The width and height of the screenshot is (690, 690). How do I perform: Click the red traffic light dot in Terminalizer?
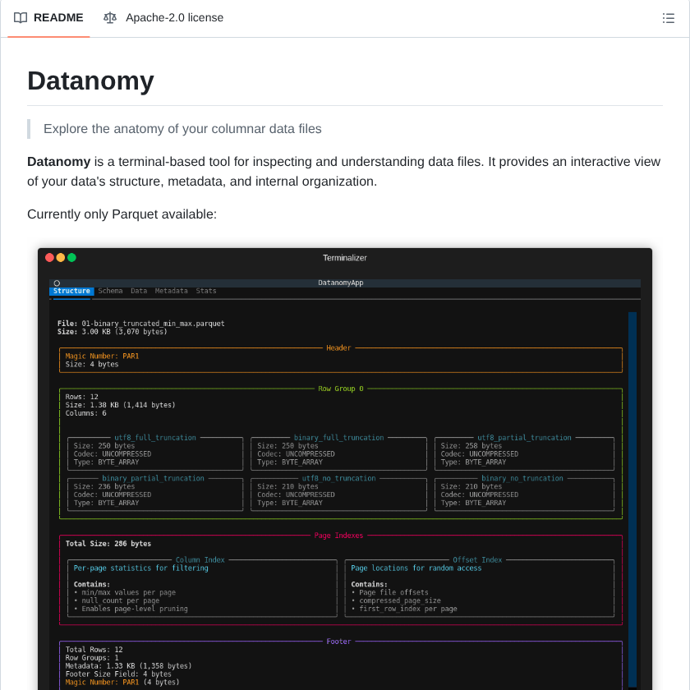click(x=48, y=257)
